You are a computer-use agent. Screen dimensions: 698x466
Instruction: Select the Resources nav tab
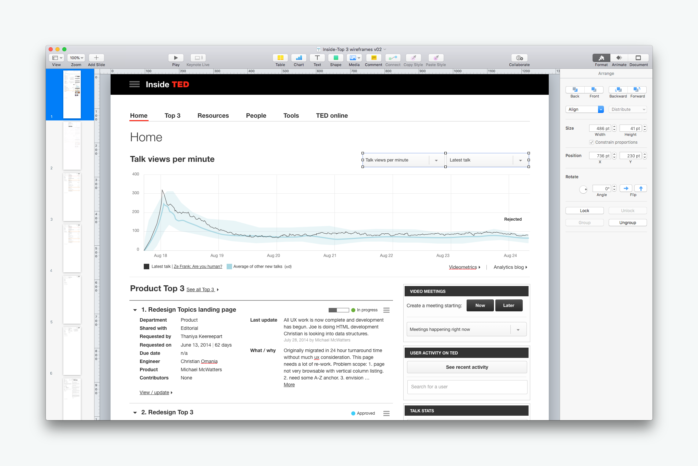coord(213,116)
